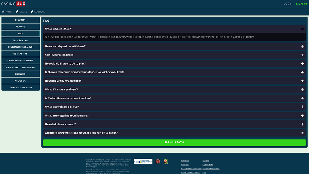Open the footer Banking link
Viewport: 309px width, 174px height.
pos(185,165)
